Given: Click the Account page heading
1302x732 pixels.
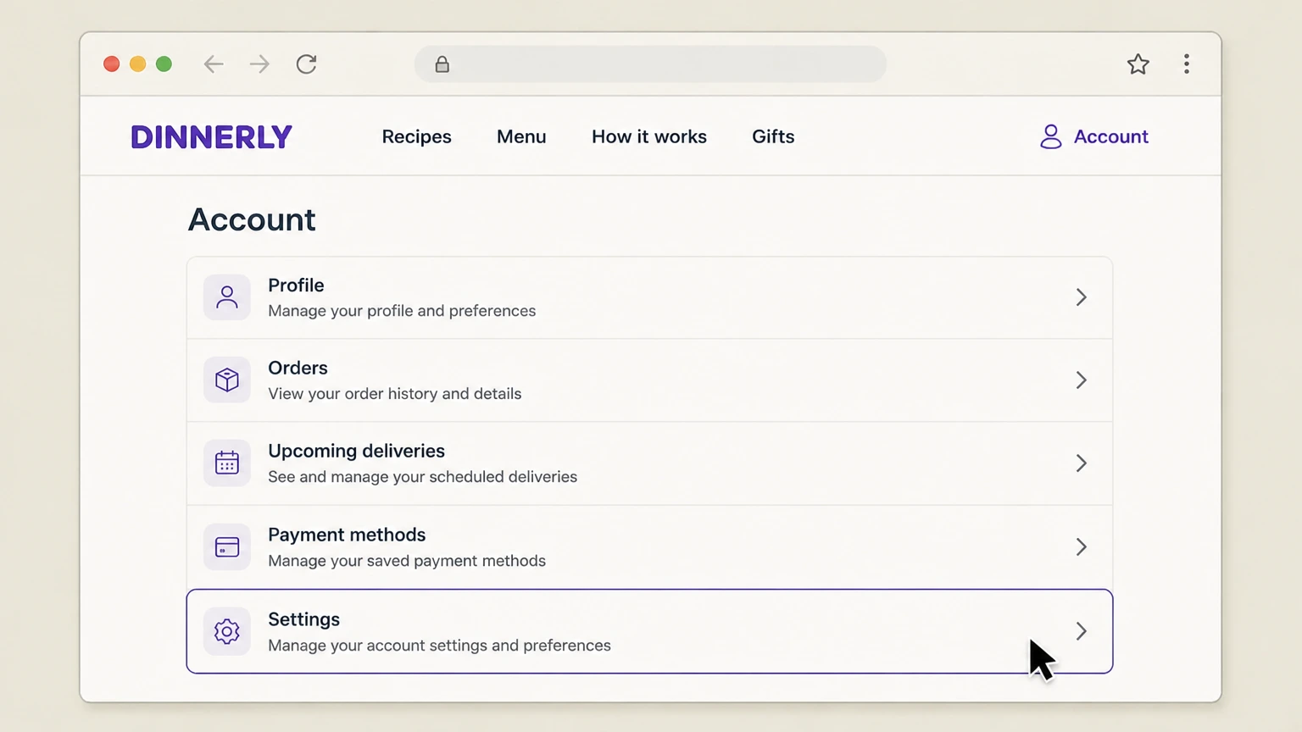Looking at the screenshot, I should [252, 220].
